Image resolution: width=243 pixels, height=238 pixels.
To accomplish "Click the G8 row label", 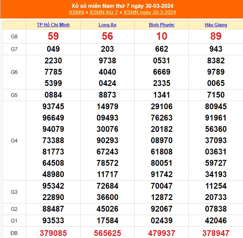I will point(14,37).
